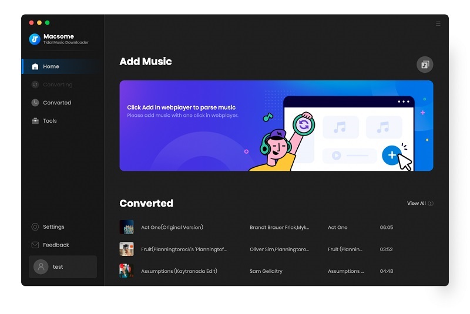Click the sync refresh icon in banner
The image size is (470, 314).
[x=304, y=124]
